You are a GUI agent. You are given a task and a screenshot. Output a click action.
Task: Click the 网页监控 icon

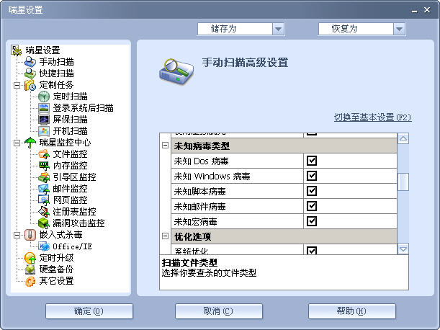click(x=44, y=200)
